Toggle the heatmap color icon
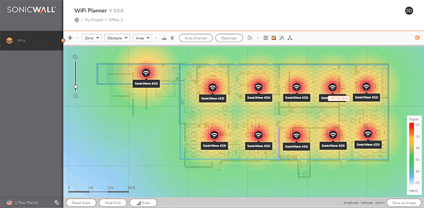424x208 pixels. (x=274, y=38)
